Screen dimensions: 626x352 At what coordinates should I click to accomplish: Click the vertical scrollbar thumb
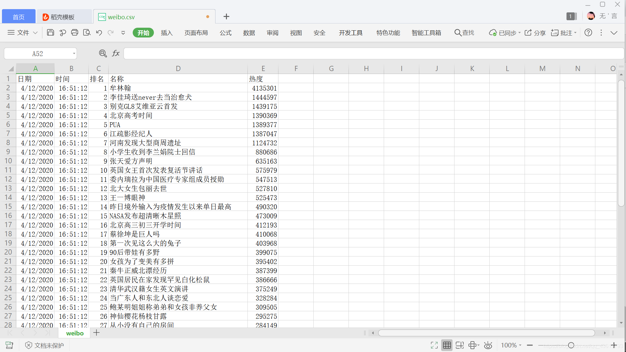tap(621, 143)
